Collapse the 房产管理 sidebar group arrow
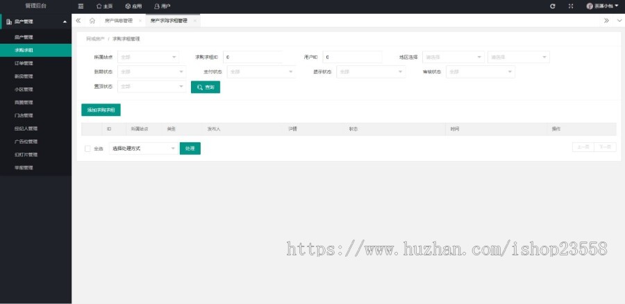625x304 pixels. 65,22
